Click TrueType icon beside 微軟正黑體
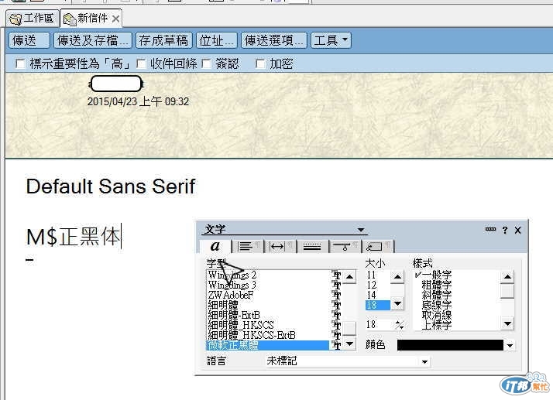The height and width of the screenshot is (400, 553). tap(336, 345)
